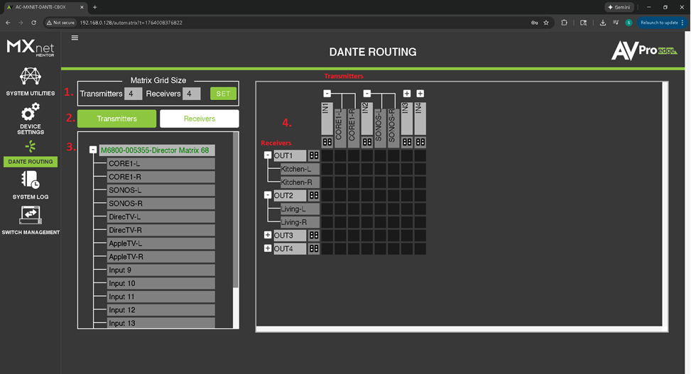The width and height of the screenshot is (691, 374).
Task: Toggle crosspoint at Living-R row, SONOS-R column
Action: point(394,222)
